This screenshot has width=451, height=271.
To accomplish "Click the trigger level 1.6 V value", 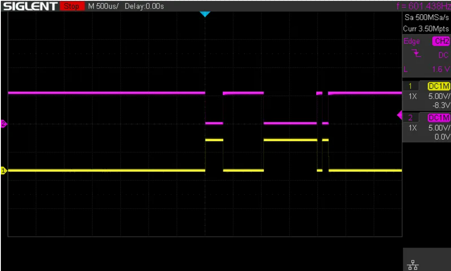I will click(441, 69).
